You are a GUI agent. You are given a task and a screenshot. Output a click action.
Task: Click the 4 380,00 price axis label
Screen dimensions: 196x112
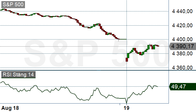[x=182, y=54]
